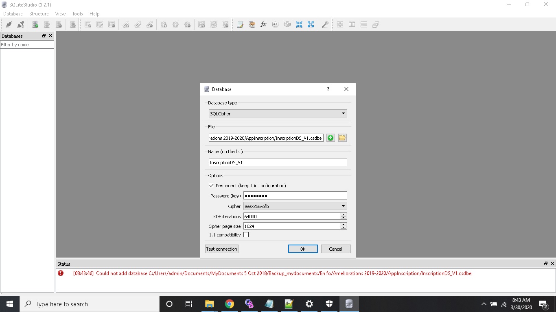Click the Add database toolbar icon
The height and width of the screenshot is (312, 556).
click(35, 24)
